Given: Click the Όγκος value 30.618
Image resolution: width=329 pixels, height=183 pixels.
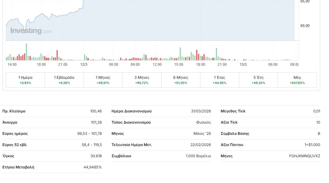Looking at the screenshot, I should click(96, 156).
